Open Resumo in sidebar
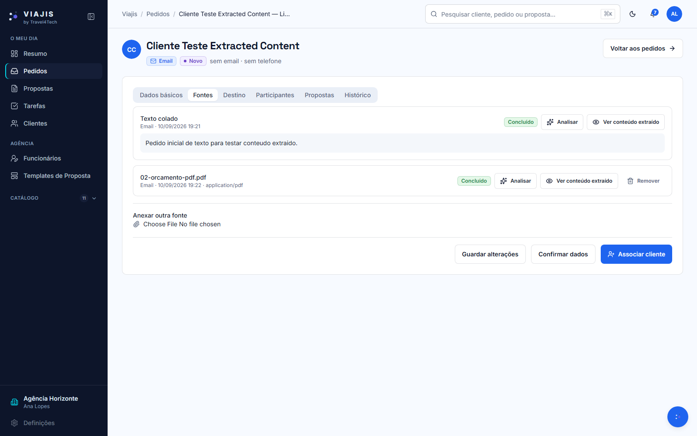697x436 pixels. pyautogui.click(x=54, y=54)
